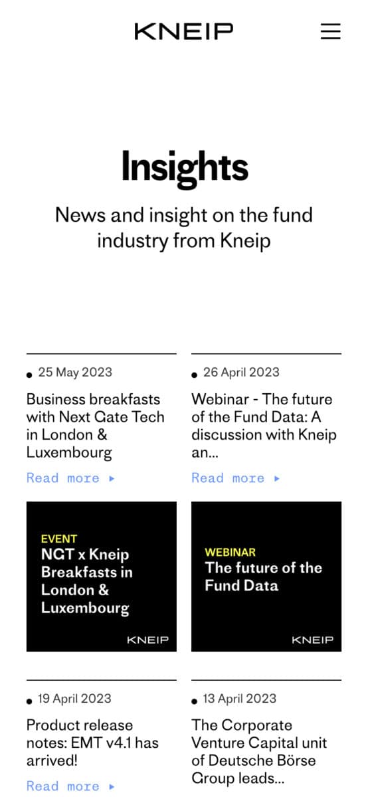The width and height of the screenshot is (368, 797).
Task: Open Deutsche Börse Corporate Venture Capital article
Action: pos(259,751)
